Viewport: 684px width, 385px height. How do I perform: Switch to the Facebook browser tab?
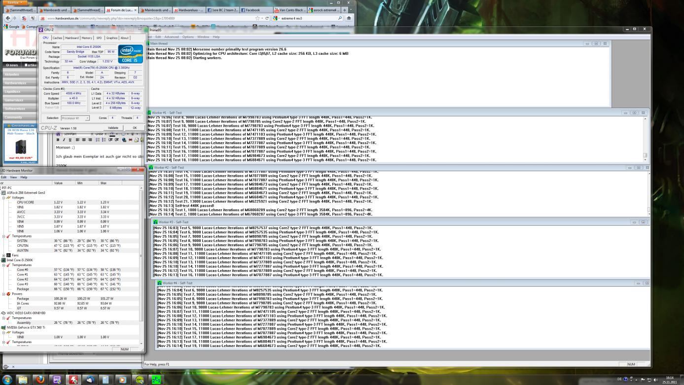(x=255, y=10)
